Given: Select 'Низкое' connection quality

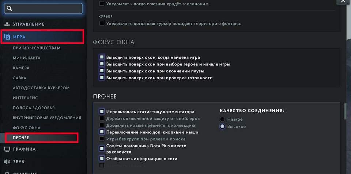Looking at the screenshot, I should click(x=222, y=119).
